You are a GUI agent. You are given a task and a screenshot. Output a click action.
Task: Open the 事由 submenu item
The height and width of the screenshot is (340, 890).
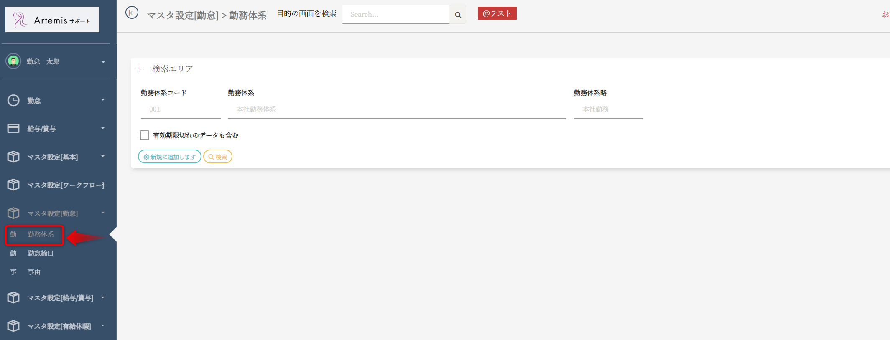tap(34, 272)
